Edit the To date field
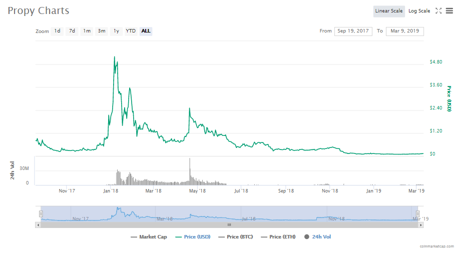Screen dimensions: 460x255 tap(405, 31)
